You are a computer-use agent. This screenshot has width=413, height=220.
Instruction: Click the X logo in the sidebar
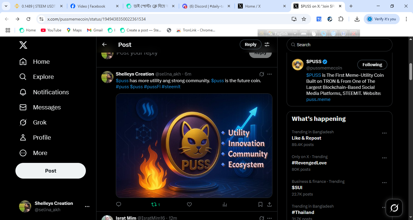(x=23, y=45)
